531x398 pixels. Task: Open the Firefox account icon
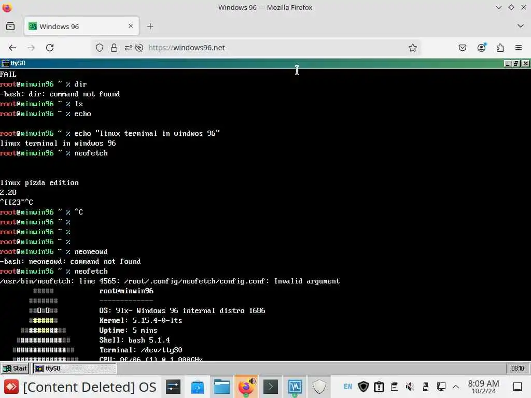click(x=481, y=48)
